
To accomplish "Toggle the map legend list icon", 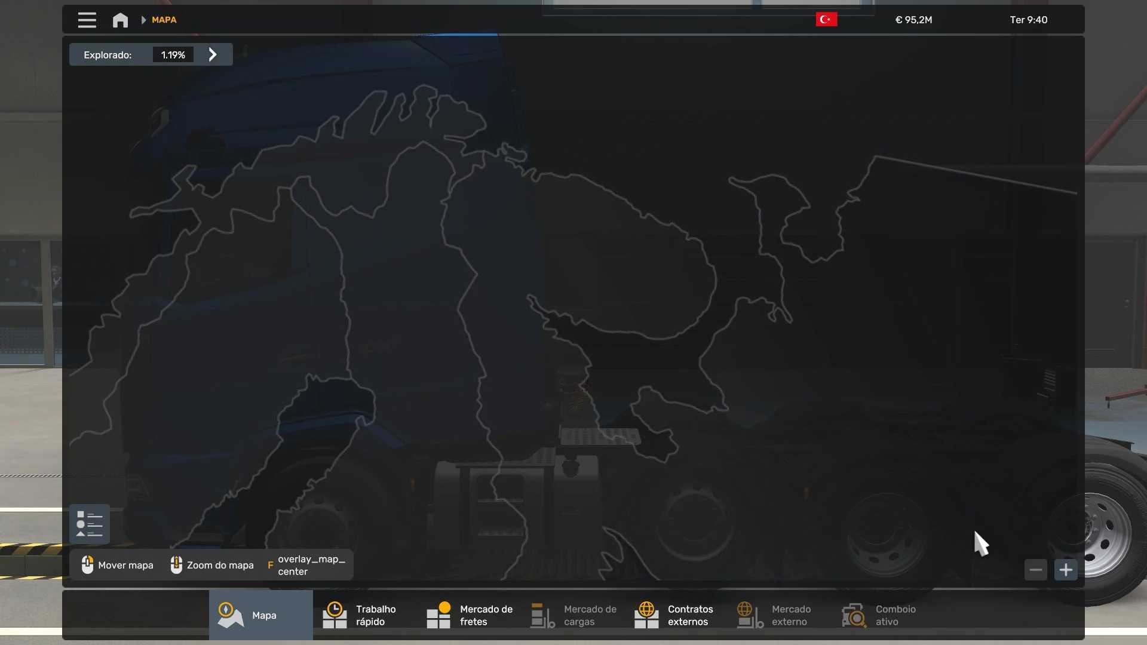I will click(x=90, y=524).
